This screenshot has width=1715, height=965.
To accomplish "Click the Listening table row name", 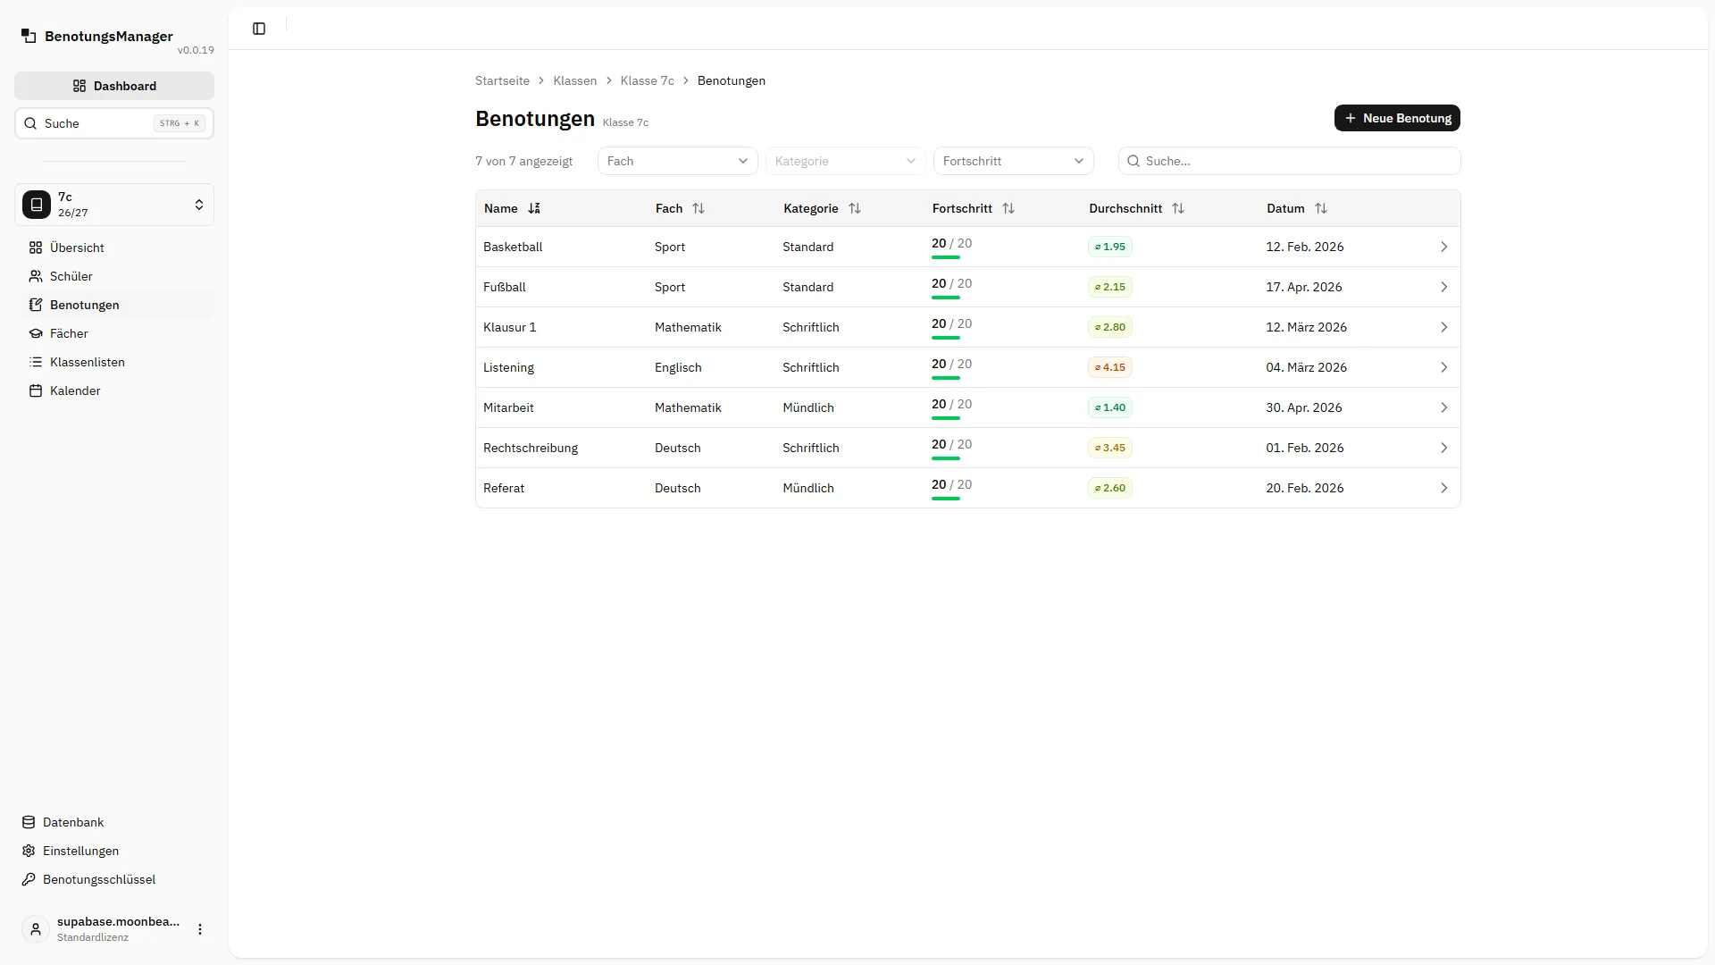I will tap(508, 367).
